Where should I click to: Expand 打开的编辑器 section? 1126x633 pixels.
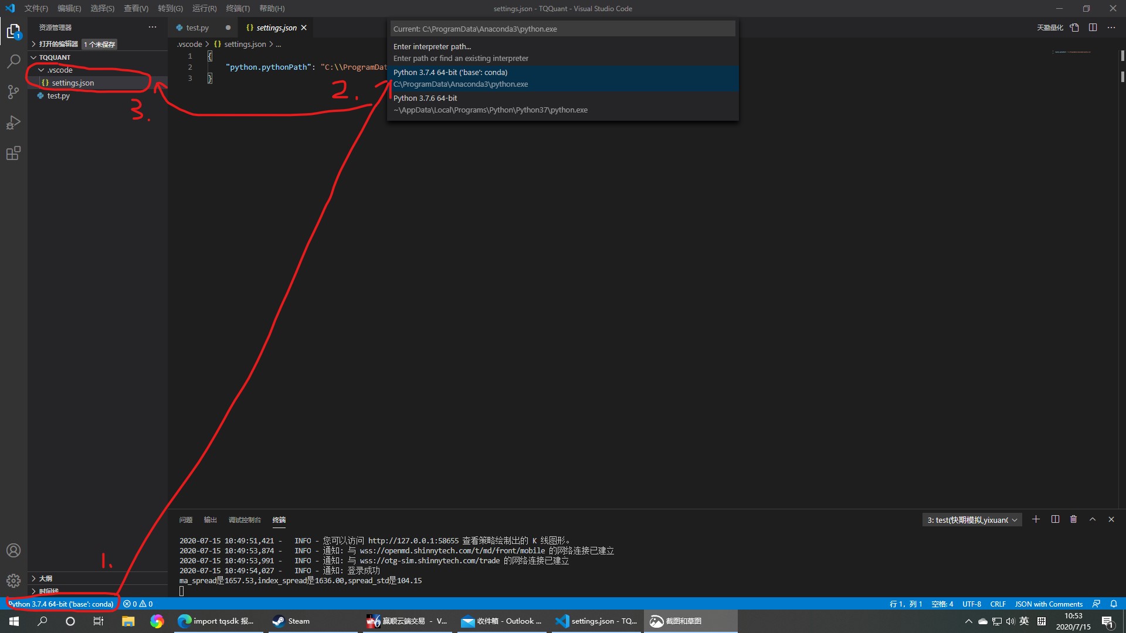coord(97,44)
